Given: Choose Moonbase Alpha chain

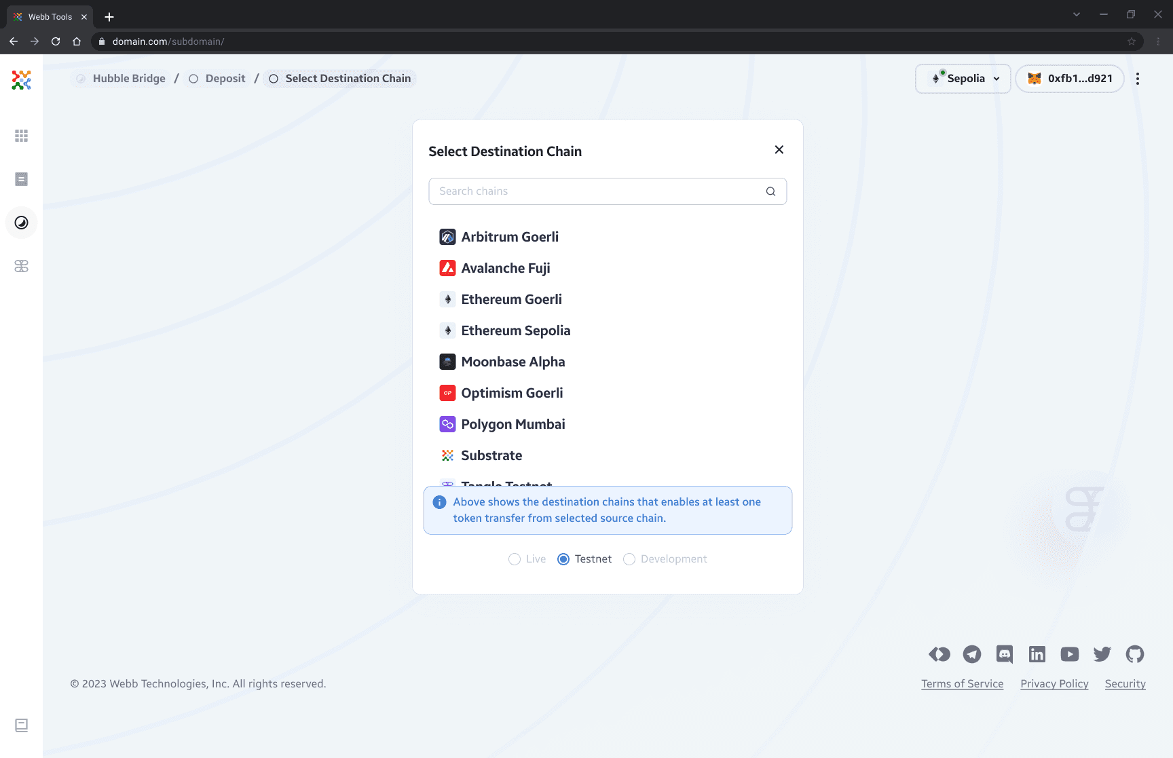Looking at the screenshot, I should click(608, 362).
